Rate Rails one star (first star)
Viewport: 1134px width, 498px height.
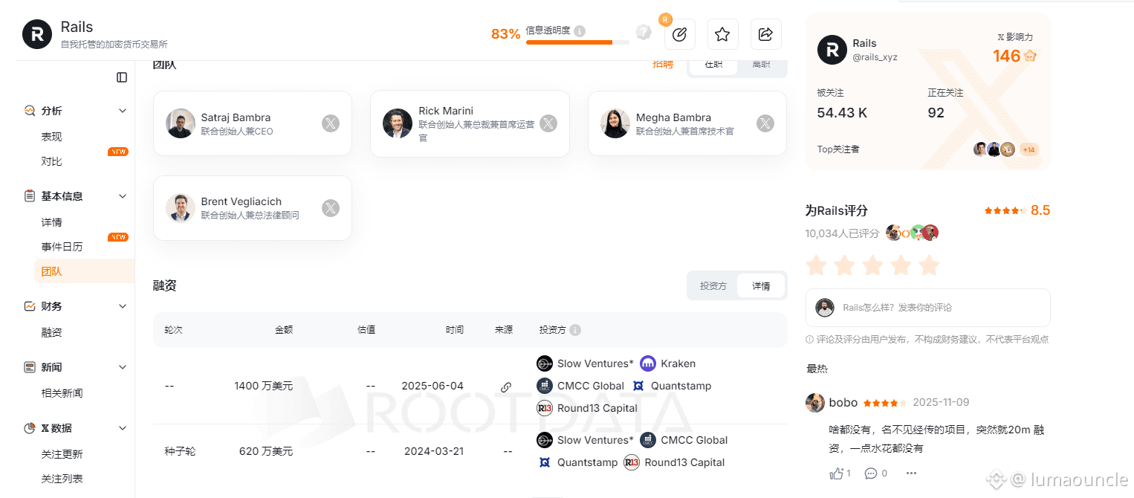pos(817,265)
